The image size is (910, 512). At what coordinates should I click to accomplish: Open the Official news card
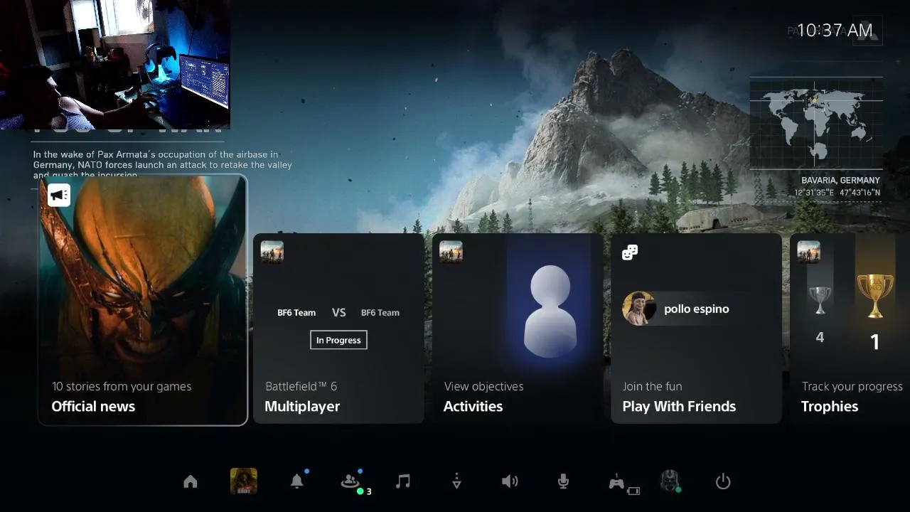coord(143,299)
